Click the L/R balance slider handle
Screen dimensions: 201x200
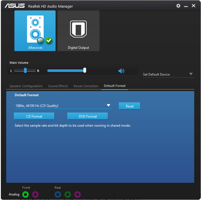click(x=25, y=71)
